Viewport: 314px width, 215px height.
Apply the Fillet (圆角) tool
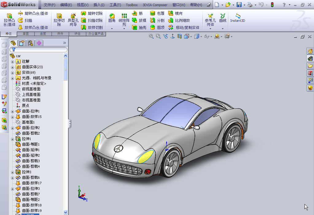112,18
